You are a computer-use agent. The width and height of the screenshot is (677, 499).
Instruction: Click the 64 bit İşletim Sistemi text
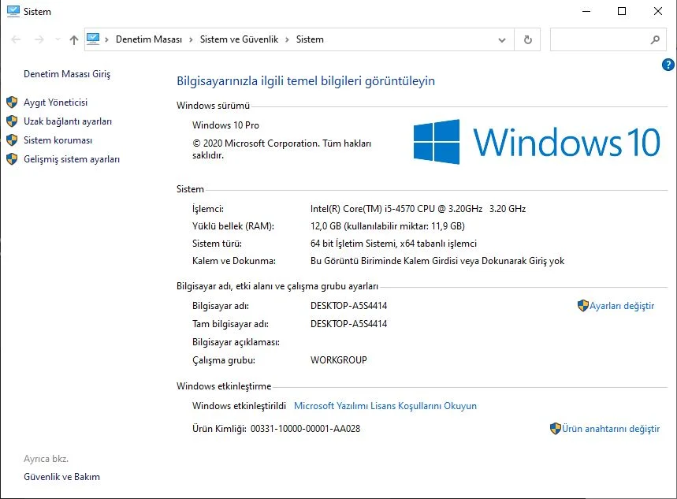(393, 244)
